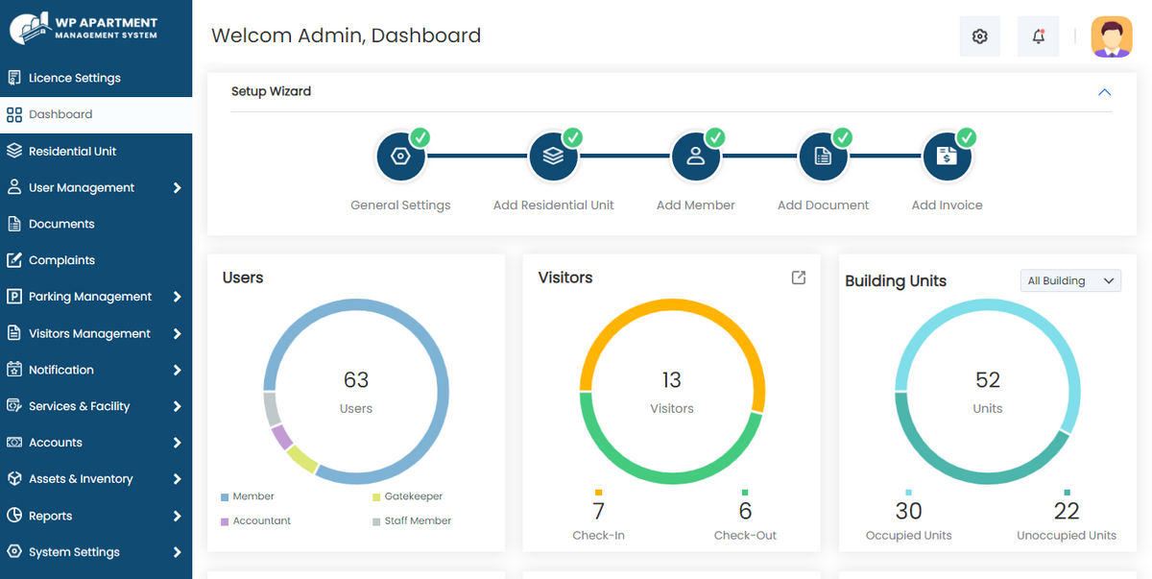The image size is (1152, 579).
Task: Click the Occupied Units count 30
Action: coord(908,511)
